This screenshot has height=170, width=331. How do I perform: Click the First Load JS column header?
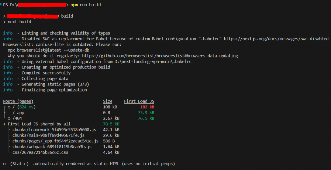tap(139, 101)
